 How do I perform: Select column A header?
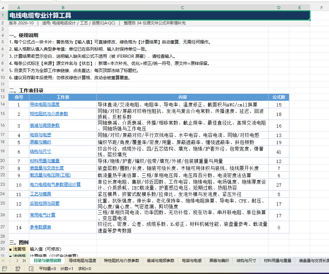(19, 8)
